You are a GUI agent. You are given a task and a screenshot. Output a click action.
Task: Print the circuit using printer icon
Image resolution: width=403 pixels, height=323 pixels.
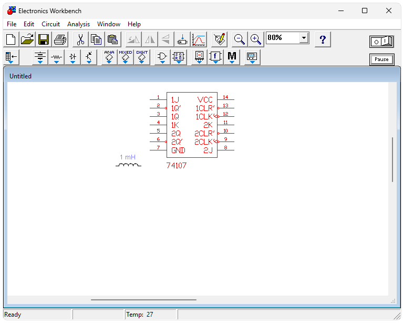tap(60, 39)
